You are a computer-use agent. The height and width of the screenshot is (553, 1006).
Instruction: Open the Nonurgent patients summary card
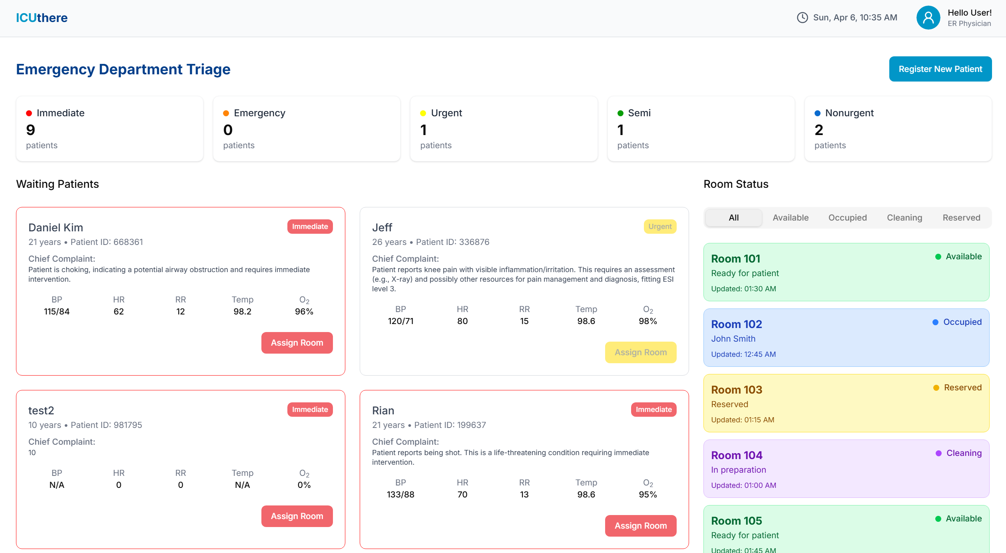pos(898,129)
